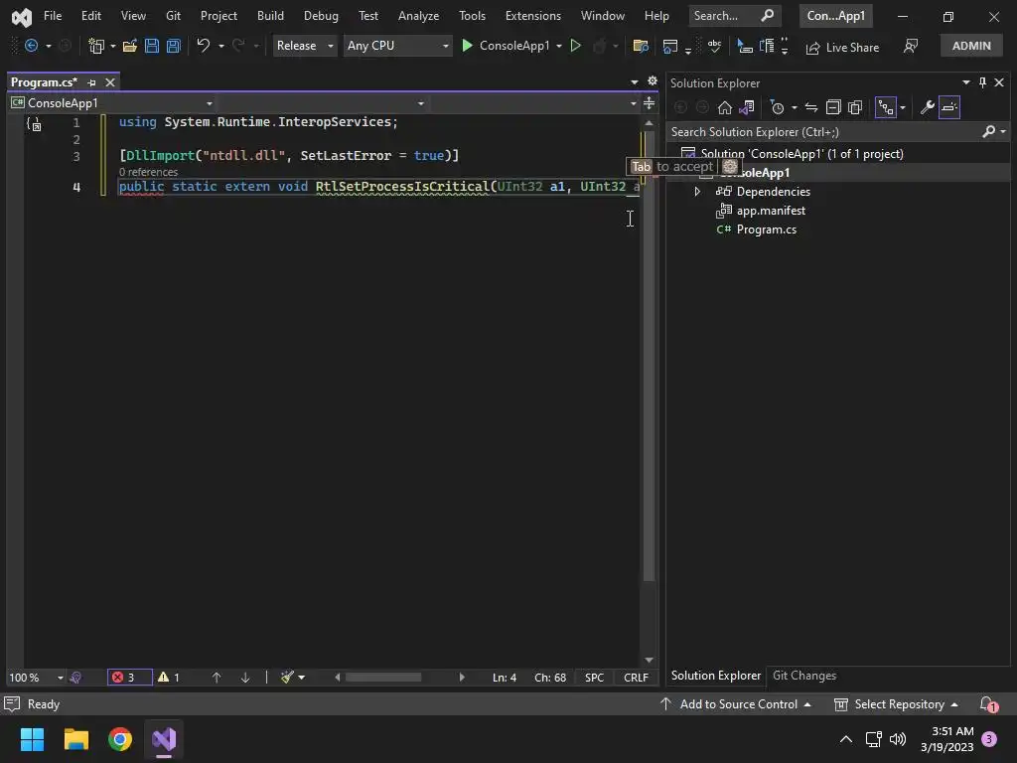Close the Program.cs tab
This screenshot has width=1017, height=763.
[110, 82]
